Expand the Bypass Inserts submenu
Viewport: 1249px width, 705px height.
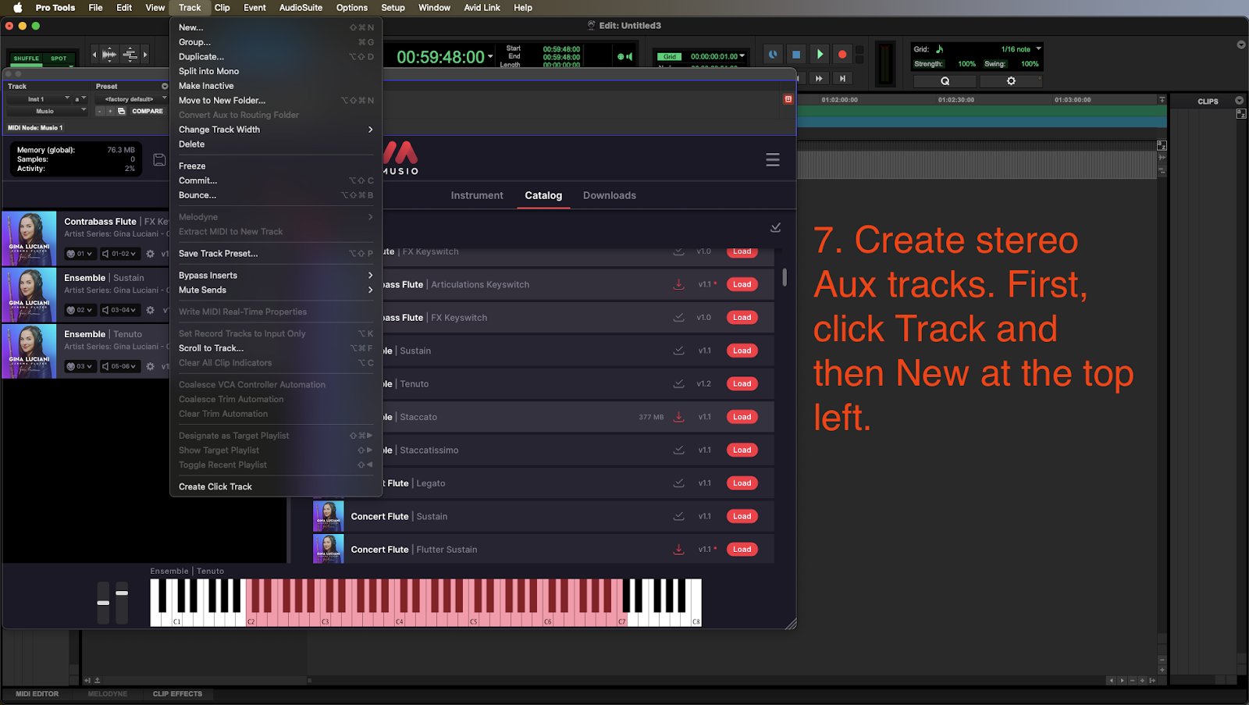(276, 275)
